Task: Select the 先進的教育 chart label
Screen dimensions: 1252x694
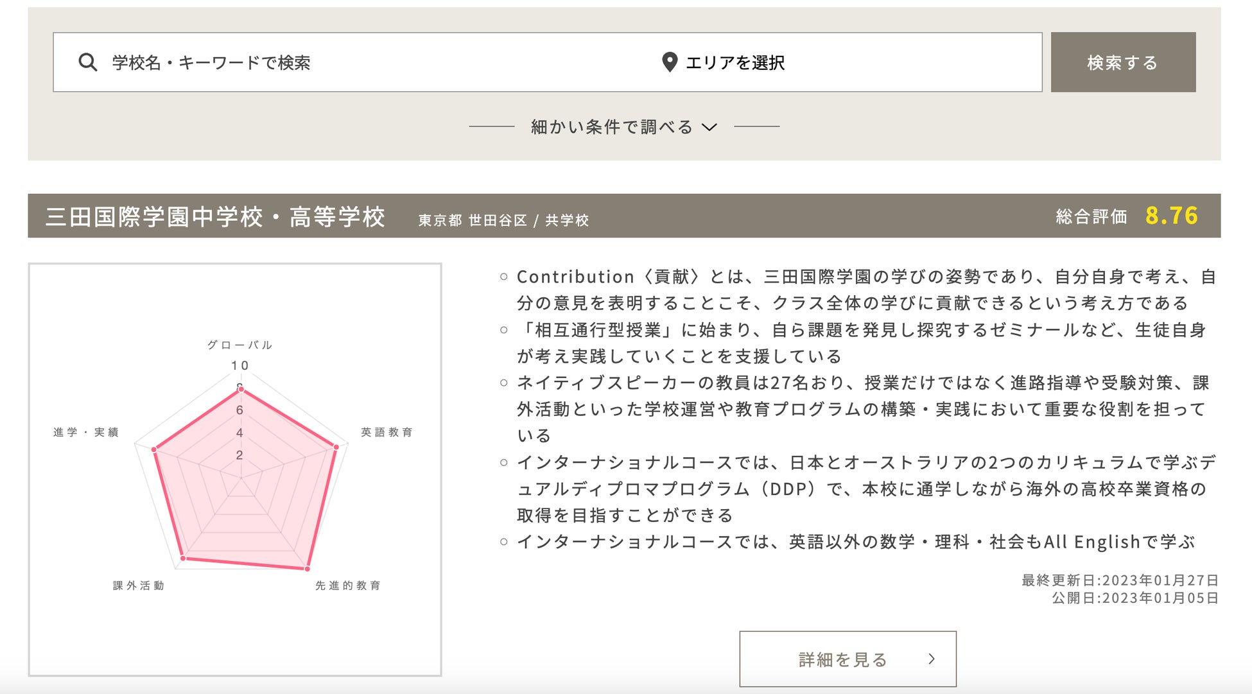Action: point(348,586)
